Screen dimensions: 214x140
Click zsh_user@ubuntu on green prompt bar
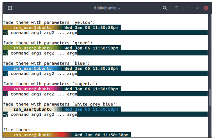coord(32,48)
